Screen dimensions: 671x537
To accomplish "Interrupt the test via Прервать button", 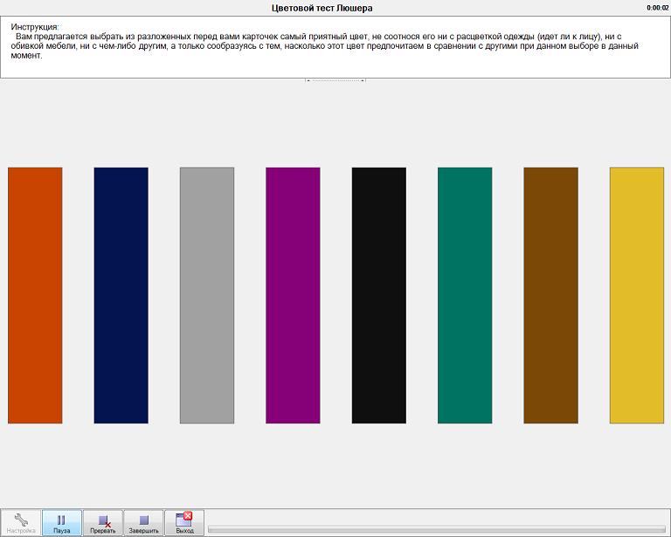I will 103,522.
